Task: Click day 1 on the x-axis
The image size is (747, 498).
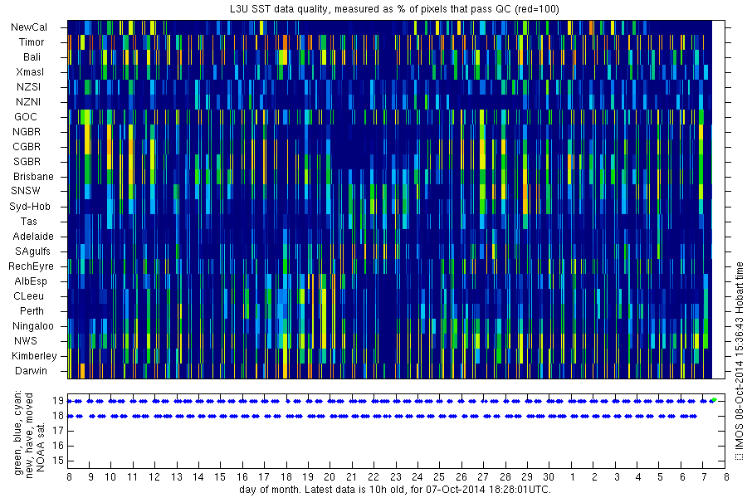Action: (573, 477)
